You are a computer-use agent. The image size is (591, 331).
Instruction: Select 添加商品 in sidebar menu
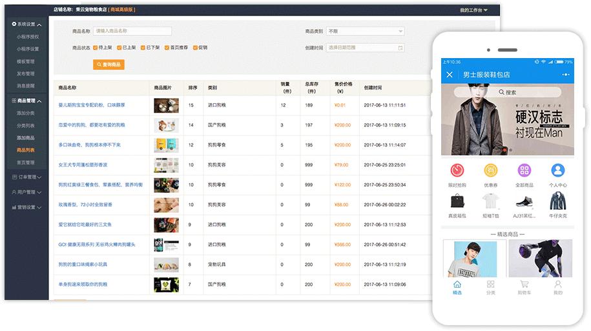click(x=26, y=138)
